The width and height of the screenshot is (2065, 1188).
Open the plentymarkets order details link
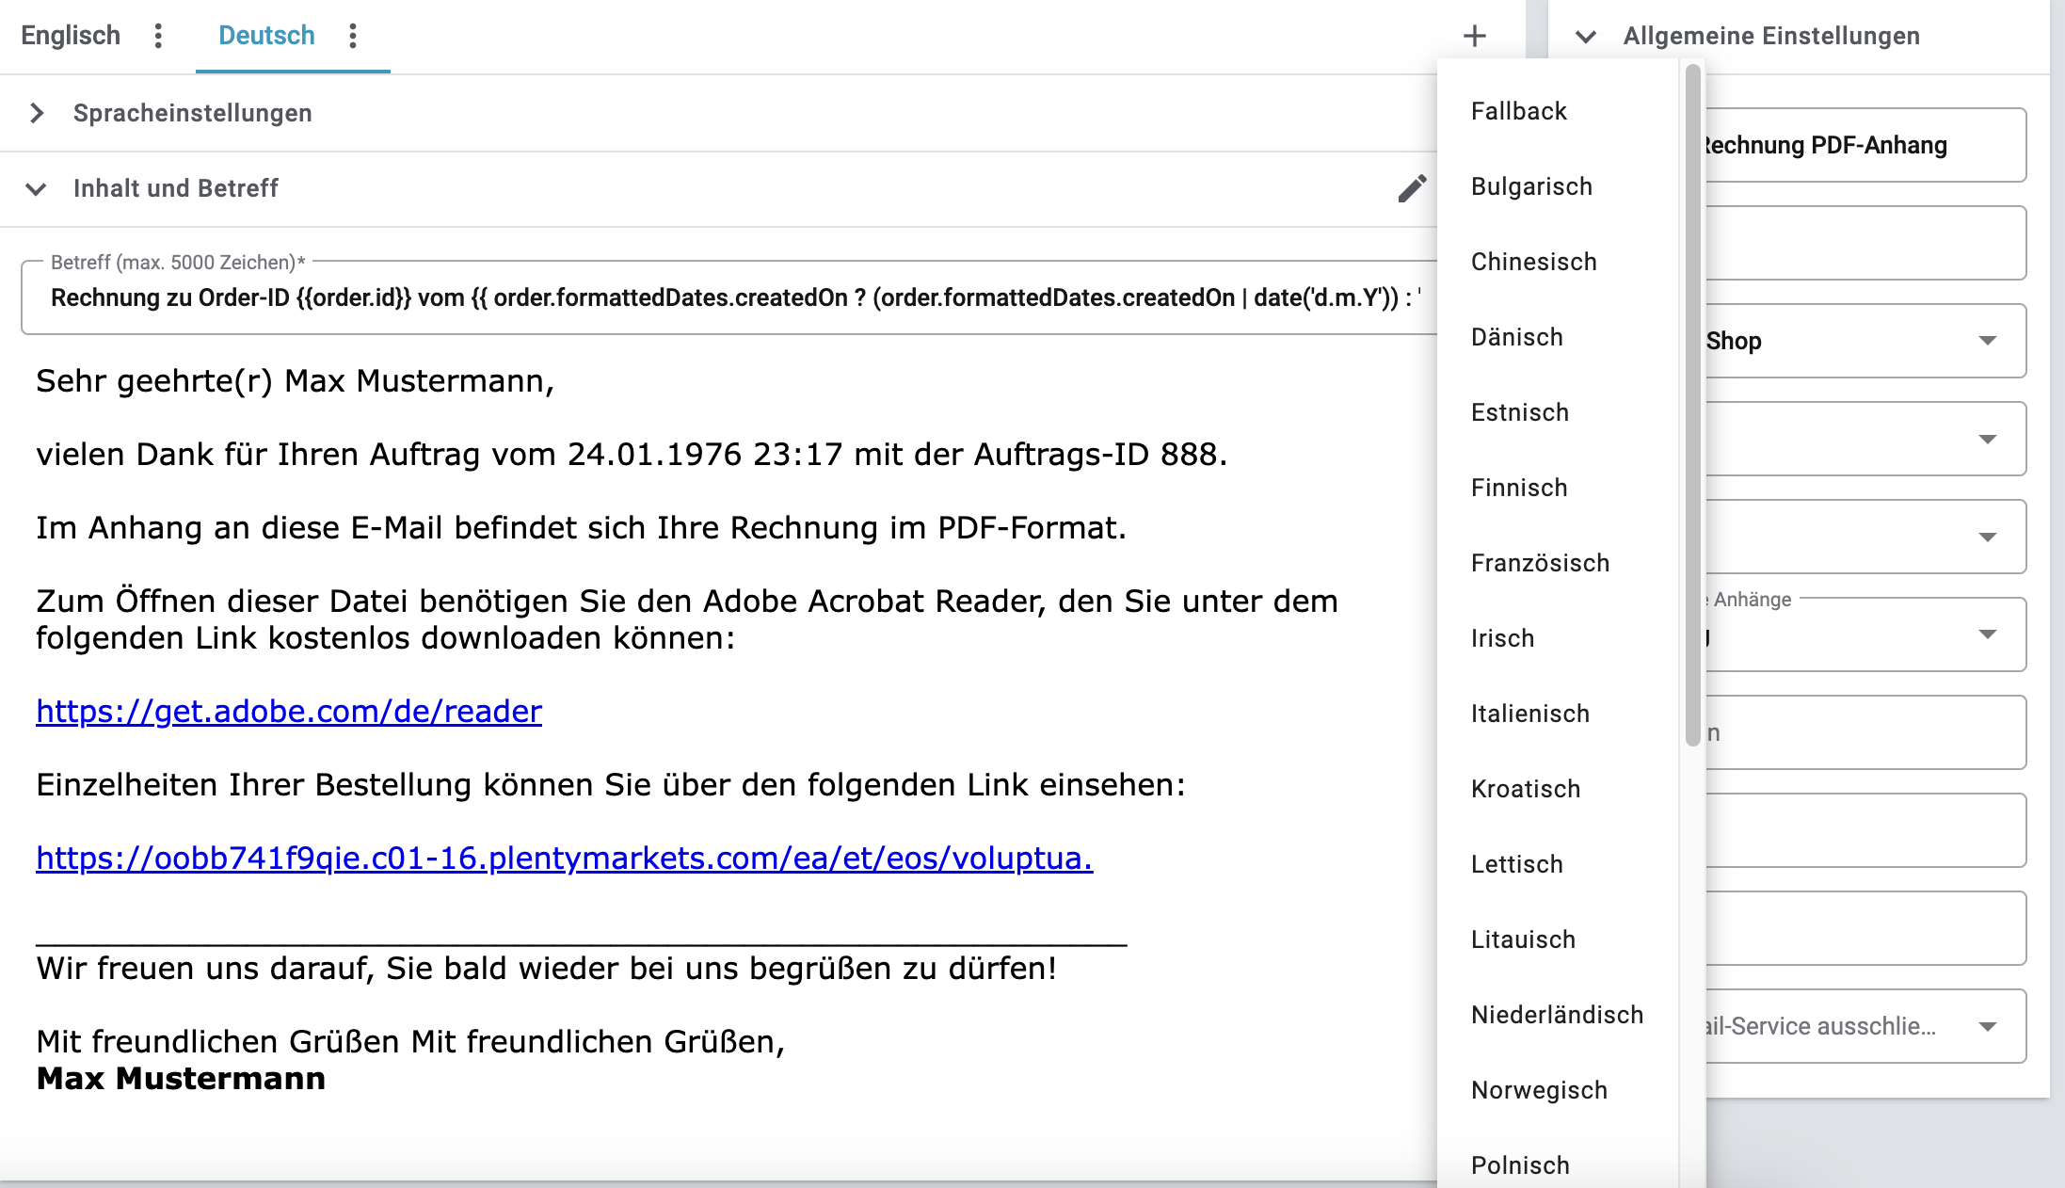coord(564,858)
